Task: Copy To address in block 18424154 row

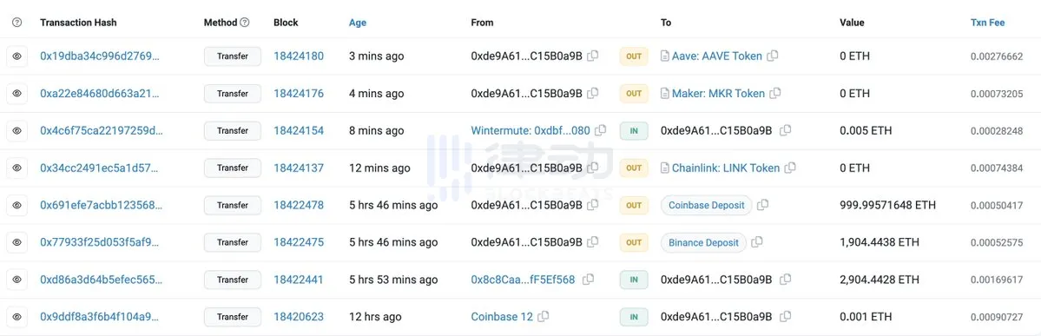Action: pos(786,130)
